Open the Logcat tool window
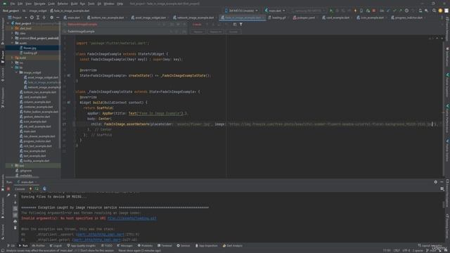The image size is (450, 253). 56,245
